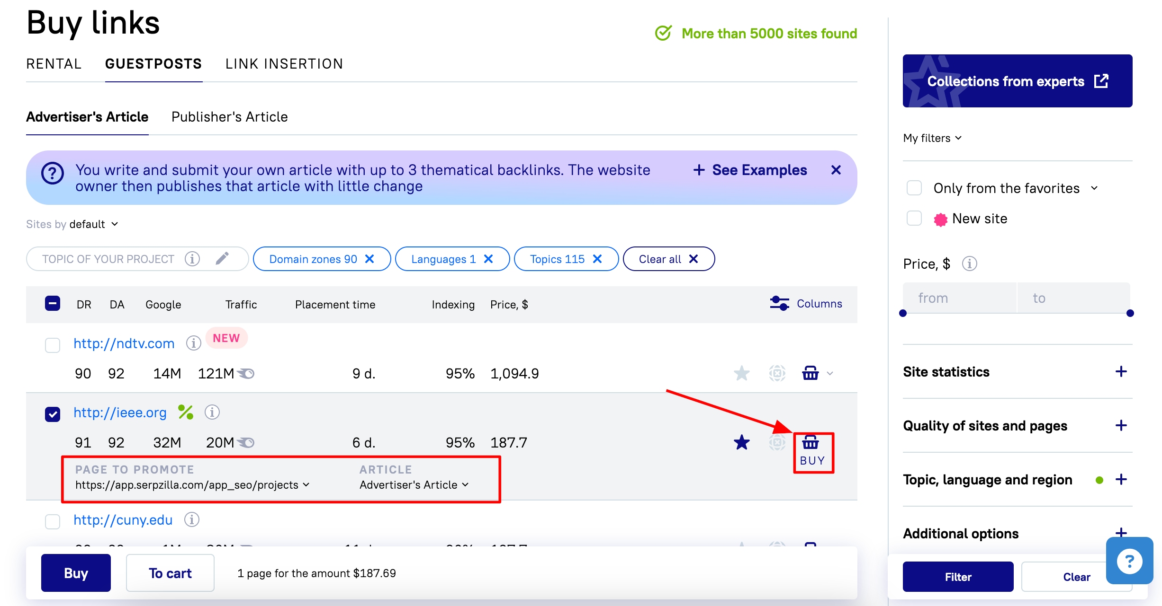
Task: Click the price to input field
Action: click(1073, 298)
